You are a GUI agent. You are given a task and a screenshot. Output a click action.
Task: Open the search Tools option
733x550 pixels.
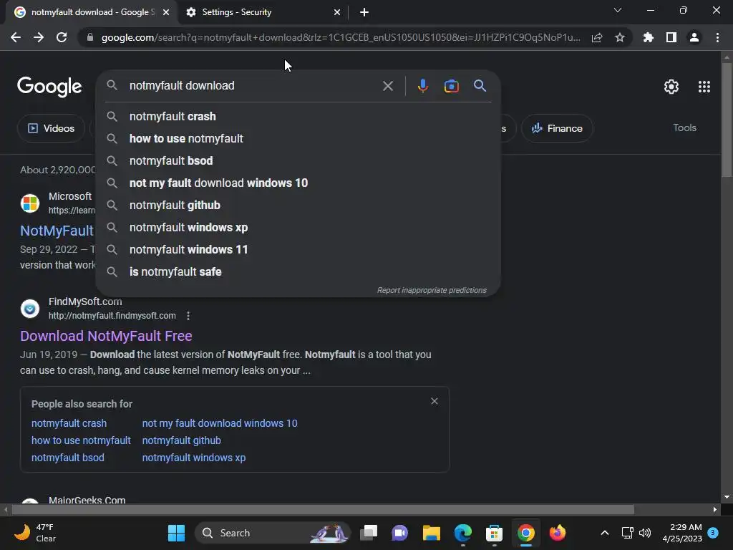click(684, 127)
